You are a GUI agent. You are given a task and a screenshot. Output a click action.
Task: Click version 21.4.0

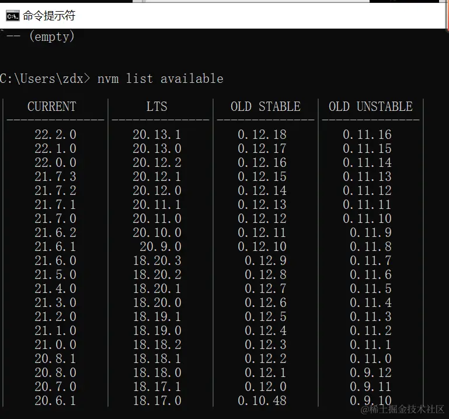click(55, 289)
